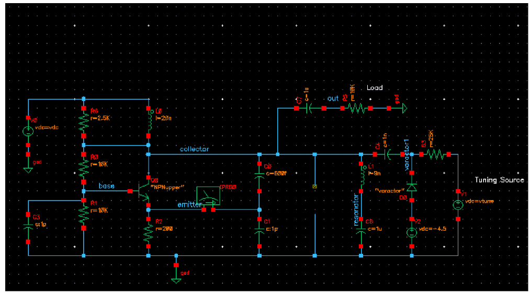
Task: Select the vdc=vtune voltage source V1
Action: click(458, 205)
